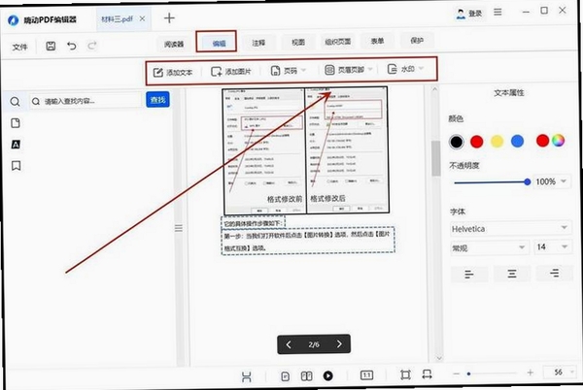Open the opacity 100% dropdown
583x390 pixels.
pos(564,181)
